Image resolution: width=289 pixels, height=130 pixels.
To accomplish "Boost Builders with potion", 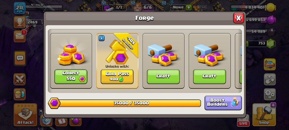I will [x=223, y=103].
